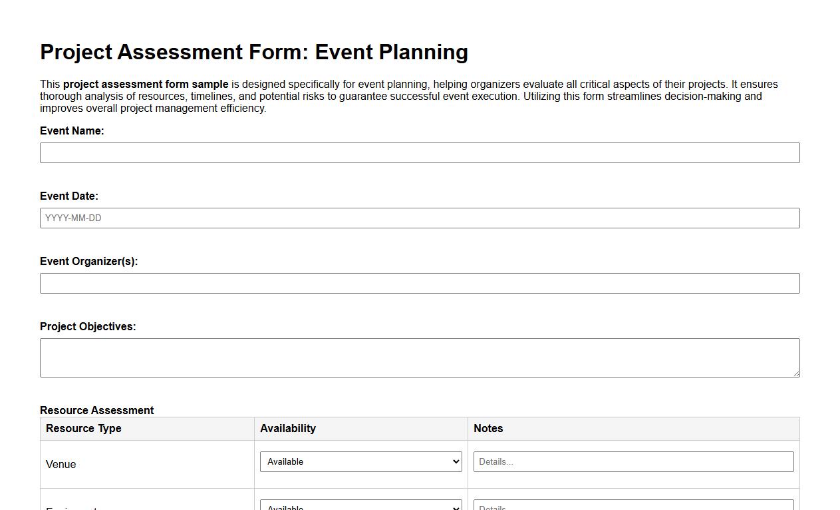
Task: Click the bold project assessment form sample text
Action: 145,84
